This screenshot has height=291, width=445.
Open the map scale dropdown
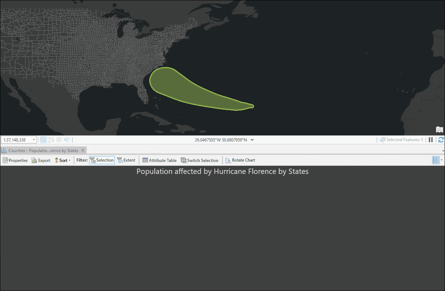(34, 140)
